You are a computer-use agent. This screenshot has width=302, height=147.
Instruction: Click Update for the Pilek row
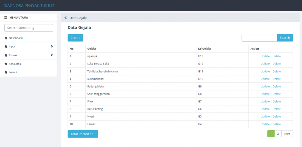(x=265, y=101)
